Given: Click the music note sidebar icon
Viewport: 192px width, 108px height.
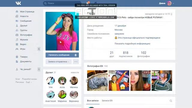Looking at the screenshot, I should coord(17,40).
